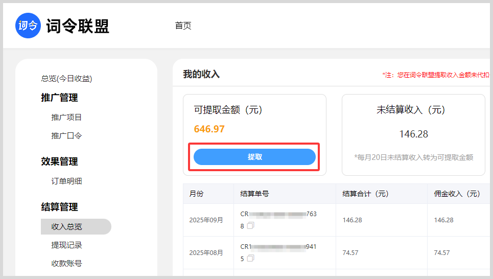Open 提现记录 sidebar item

pyautogui.click(x=66, y=245)
